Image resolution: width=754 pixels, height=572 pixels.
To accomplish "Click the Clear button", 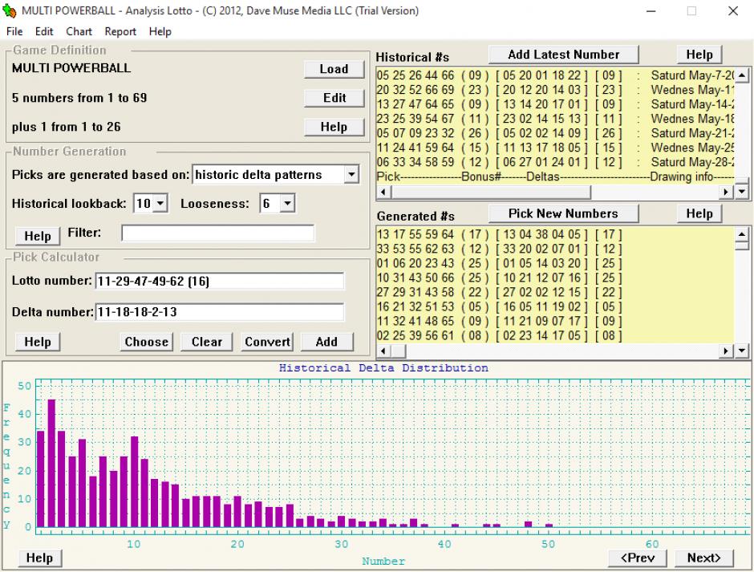I will click(x=207, y=342).
